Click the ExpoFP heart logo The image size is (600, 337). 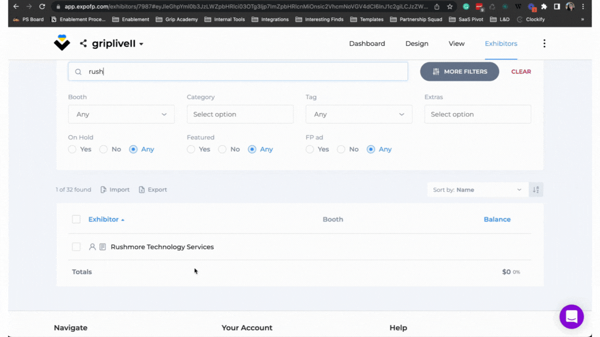[62, 43]
